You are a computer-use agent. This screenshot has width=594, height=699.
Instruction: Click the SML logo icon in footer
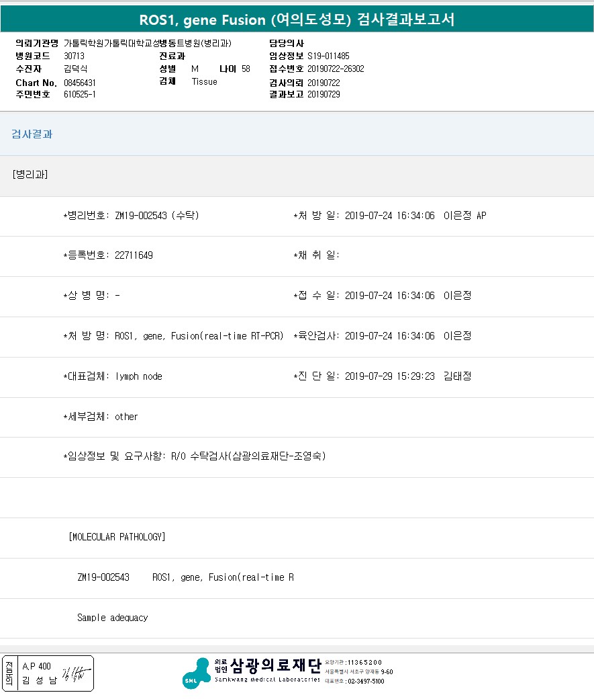coord(196,673)
